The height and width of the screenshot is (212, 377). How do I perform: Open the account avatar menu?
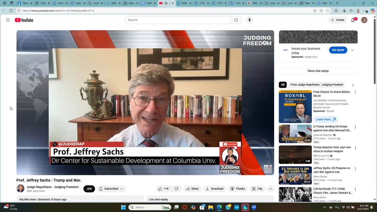click(x=364, y=20)
